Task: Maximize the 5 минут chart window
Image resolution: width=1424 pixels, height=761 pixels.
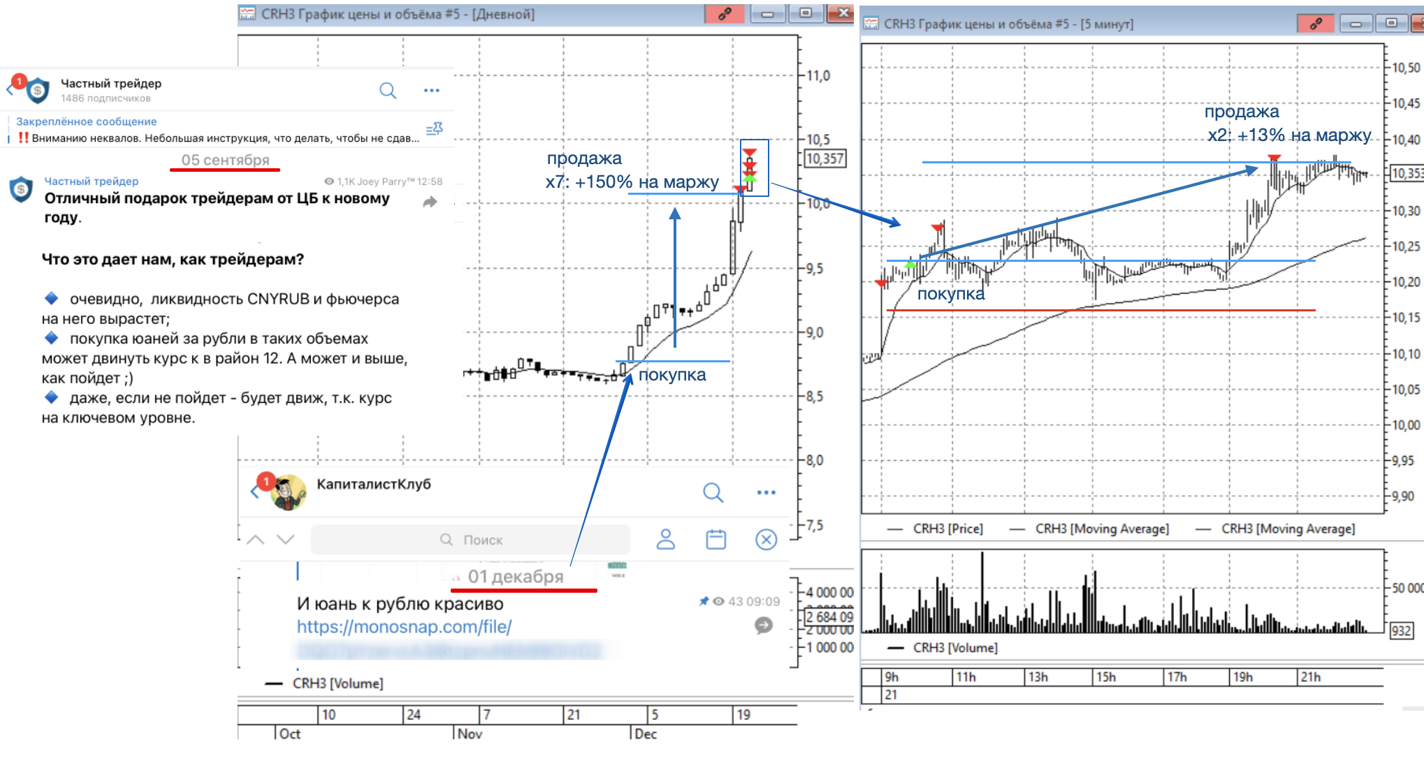Action: (x=1392, y=24)
